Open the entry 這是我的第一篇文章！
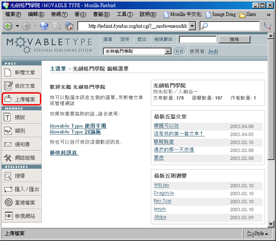Image resolution: width=276 pixels, height=241 pixels. coord(179,134)
